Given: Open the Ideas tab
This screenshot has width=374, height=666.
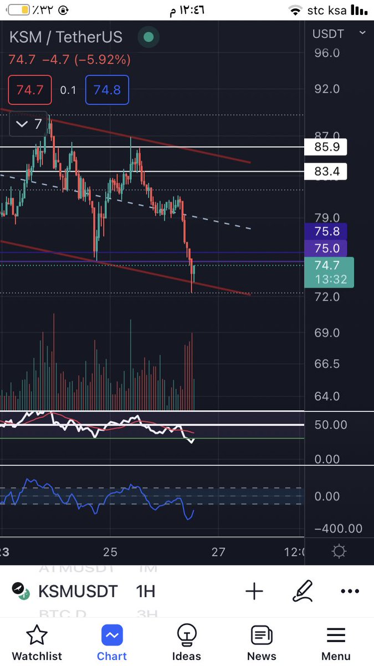Looking at the screenshot, I should click(x=187, y=642).
